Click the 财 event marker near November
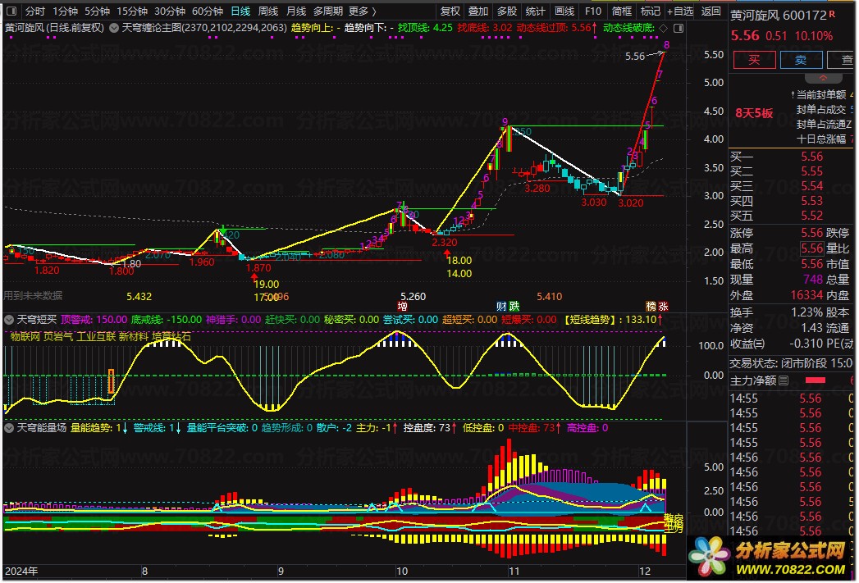The height and width of the screenshot is (583, 859). (x=500, y=307)
